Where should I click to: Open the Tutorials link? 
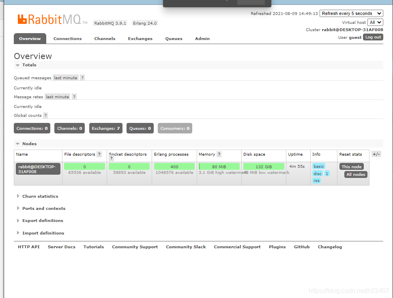(94, 247)
